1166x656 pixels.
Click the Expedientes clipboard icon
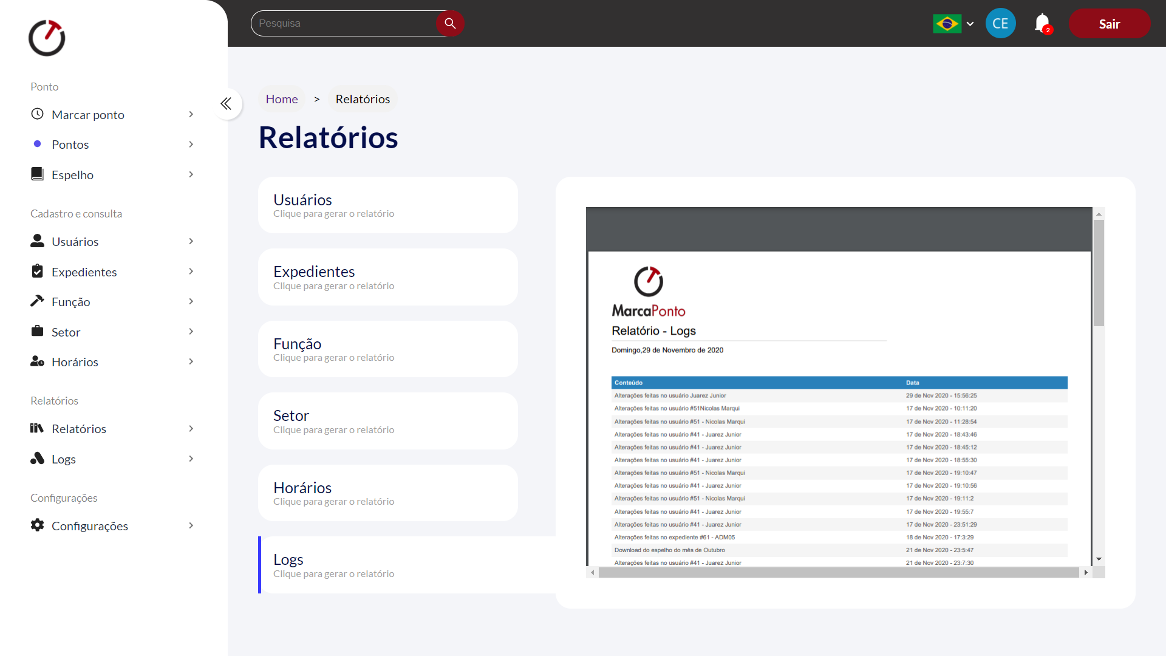point(37,272)
